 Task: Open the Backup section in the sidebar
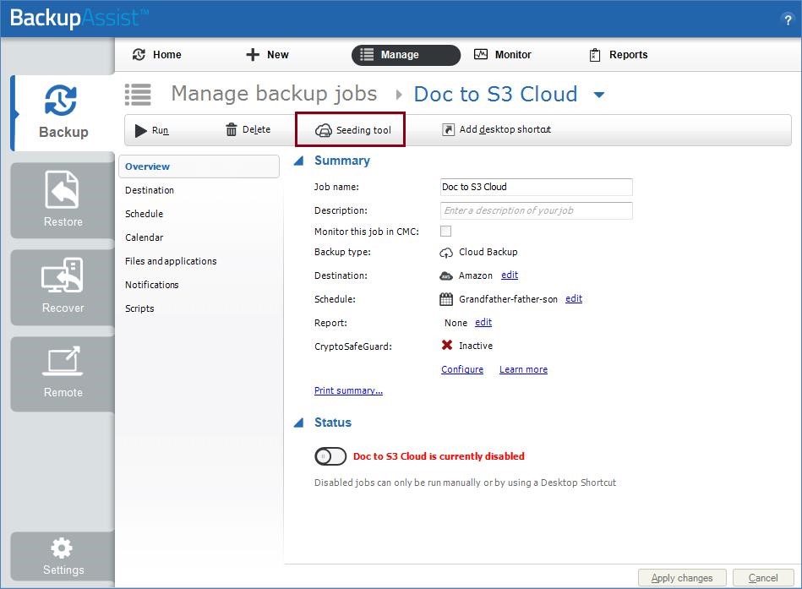click(62, 112)
